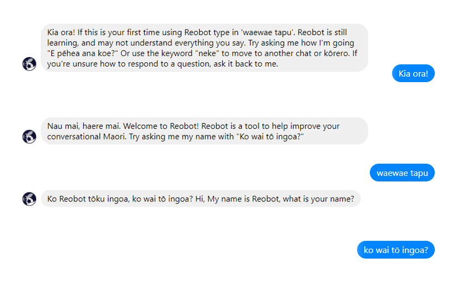Click 'ask it back to me' text in first message

(244, 64)
